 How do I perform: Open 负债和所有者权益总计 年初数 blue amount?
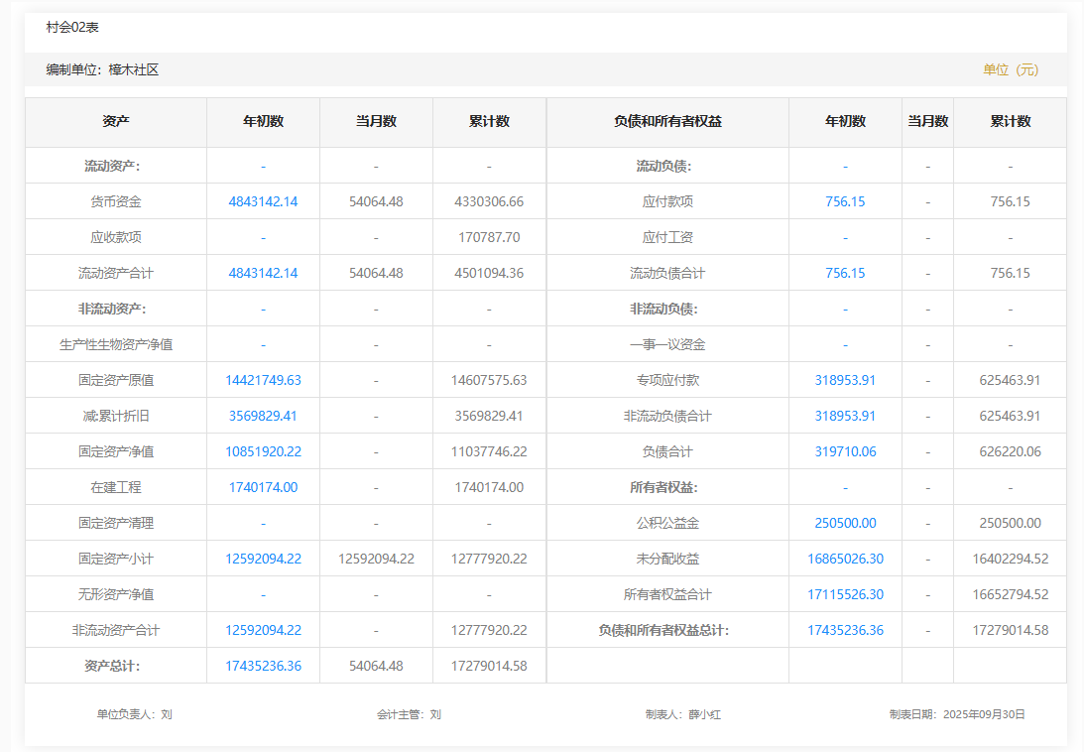[x=845, y=630]
